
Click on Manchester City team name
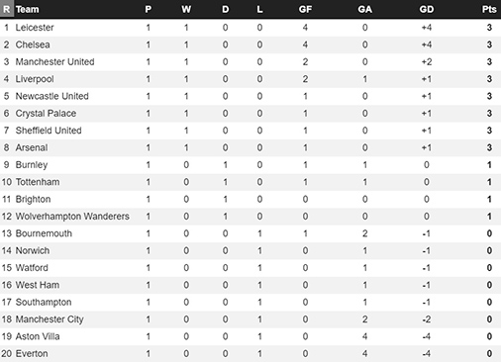50,319
